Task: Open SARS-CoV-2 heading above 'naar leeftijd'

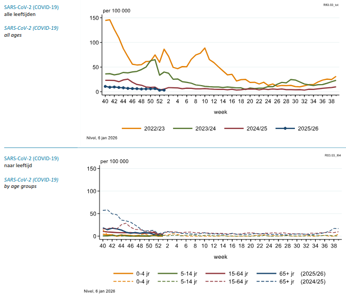Action: [x=31, y=158]
